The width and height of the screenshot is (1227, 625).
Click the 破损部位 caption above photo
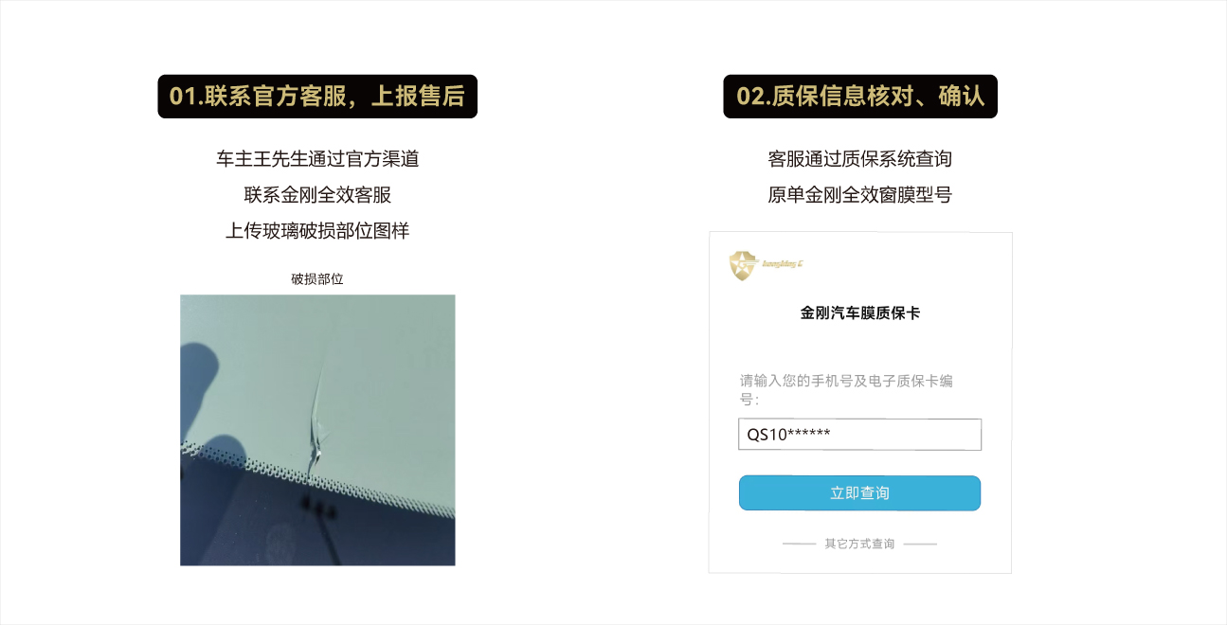[x=317, y=279]
